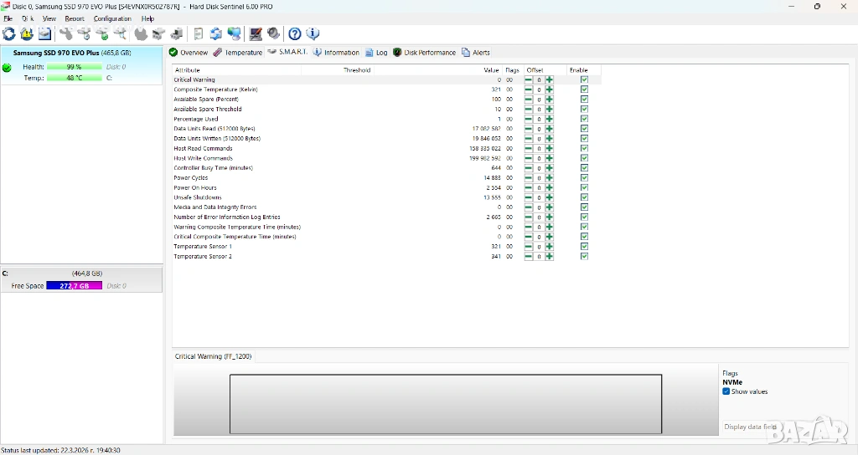This screenshot has width=858, height=455.
Task: Open the Report menu
Action: [75, 18]
